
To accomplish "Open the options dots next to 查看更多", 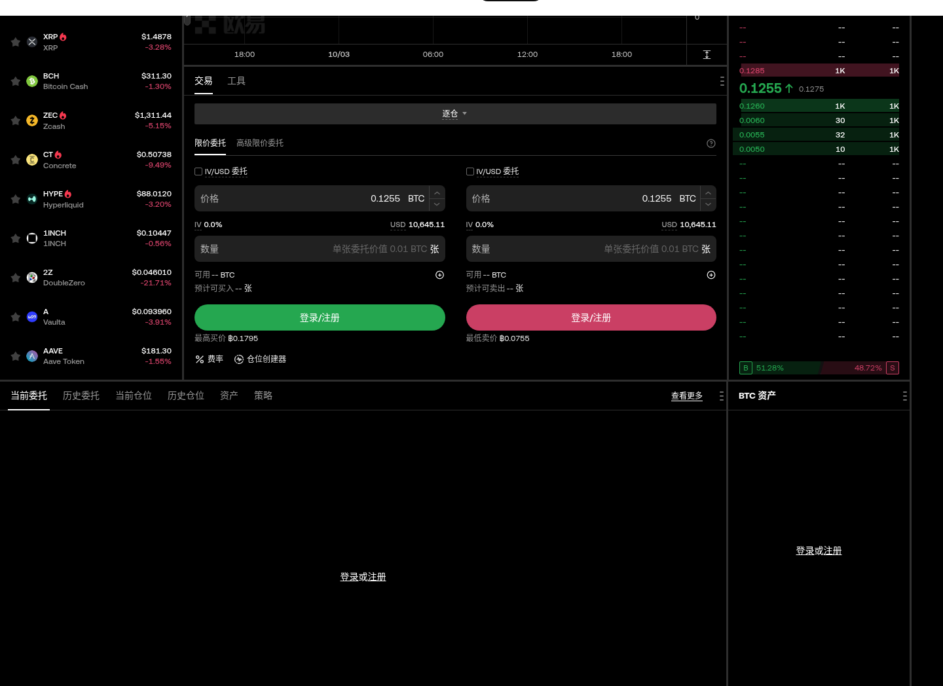I will pyautogui.click(x=722, y=396).
